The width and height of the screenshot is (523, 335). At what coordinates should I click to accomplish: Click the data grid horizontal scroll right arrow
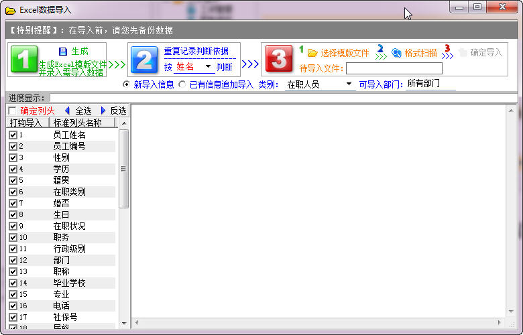pyautogui.click(x=500, y=322)
